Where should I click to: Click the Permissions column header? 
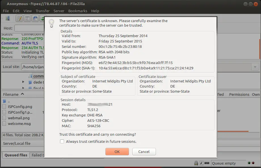click(239, 94)
